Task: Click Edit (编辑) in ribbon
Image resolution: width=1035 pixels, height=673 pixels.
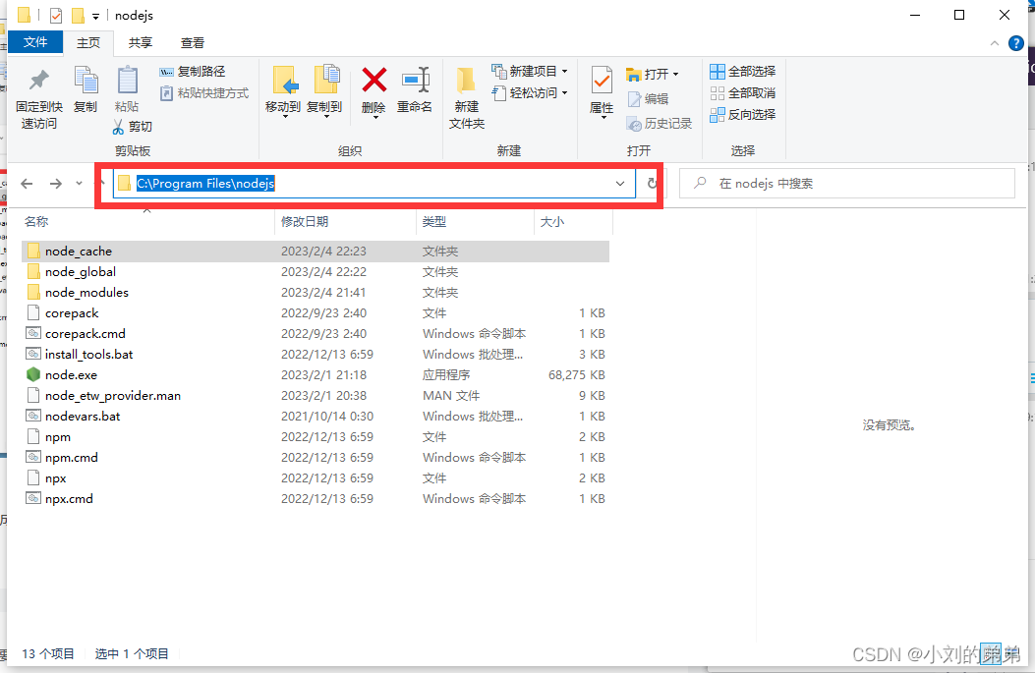Action: [x=648, y=99]
